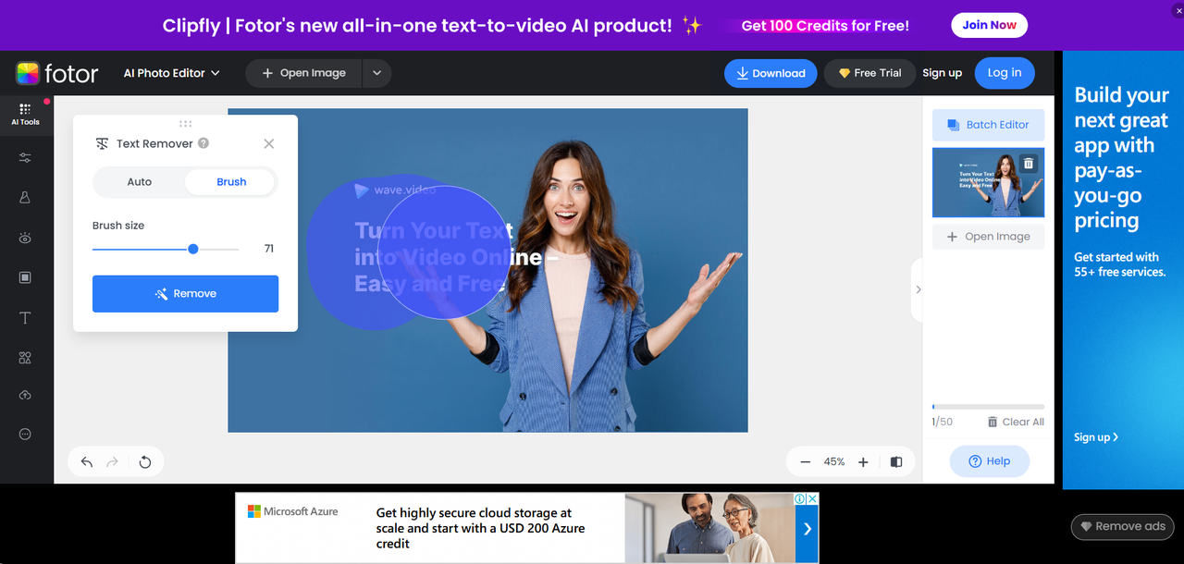The image size is (1184, 564).
Task: Redo the last action
Action: pyautogui.click(x=113, y=462)
